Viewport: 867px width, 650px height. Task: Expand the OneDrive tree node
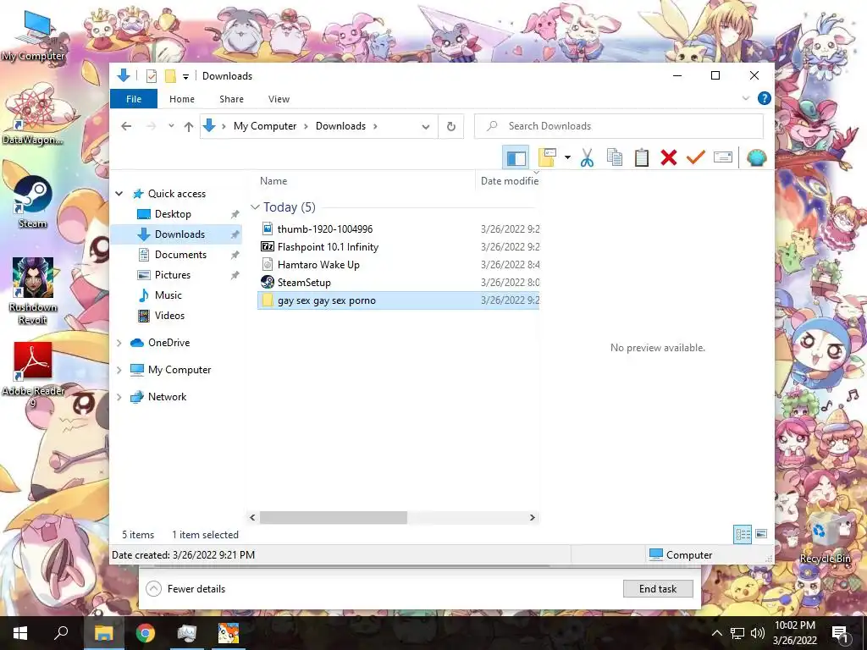click(x=119, y=343)
